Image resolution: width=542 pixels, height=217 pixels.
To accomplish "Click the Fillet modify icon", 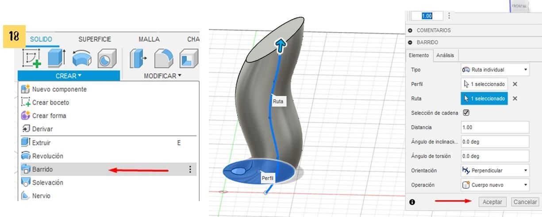I will pyautogui.click(x=163, y=59).
